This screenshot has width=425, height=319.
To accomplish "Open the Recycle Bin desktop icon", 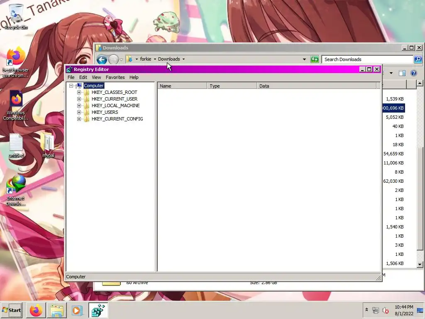I will pos(16,16).
